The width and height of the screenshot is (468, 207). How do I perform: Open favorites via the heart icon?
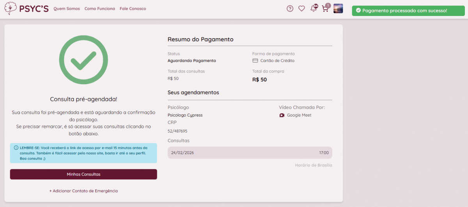pos(301,9)
